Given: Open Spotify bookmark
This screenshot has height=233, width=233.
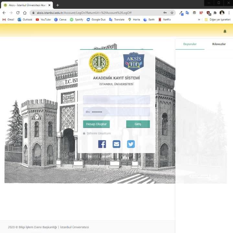Looking at the screenshot, I should pyautogui.click(x=77, y=20).
